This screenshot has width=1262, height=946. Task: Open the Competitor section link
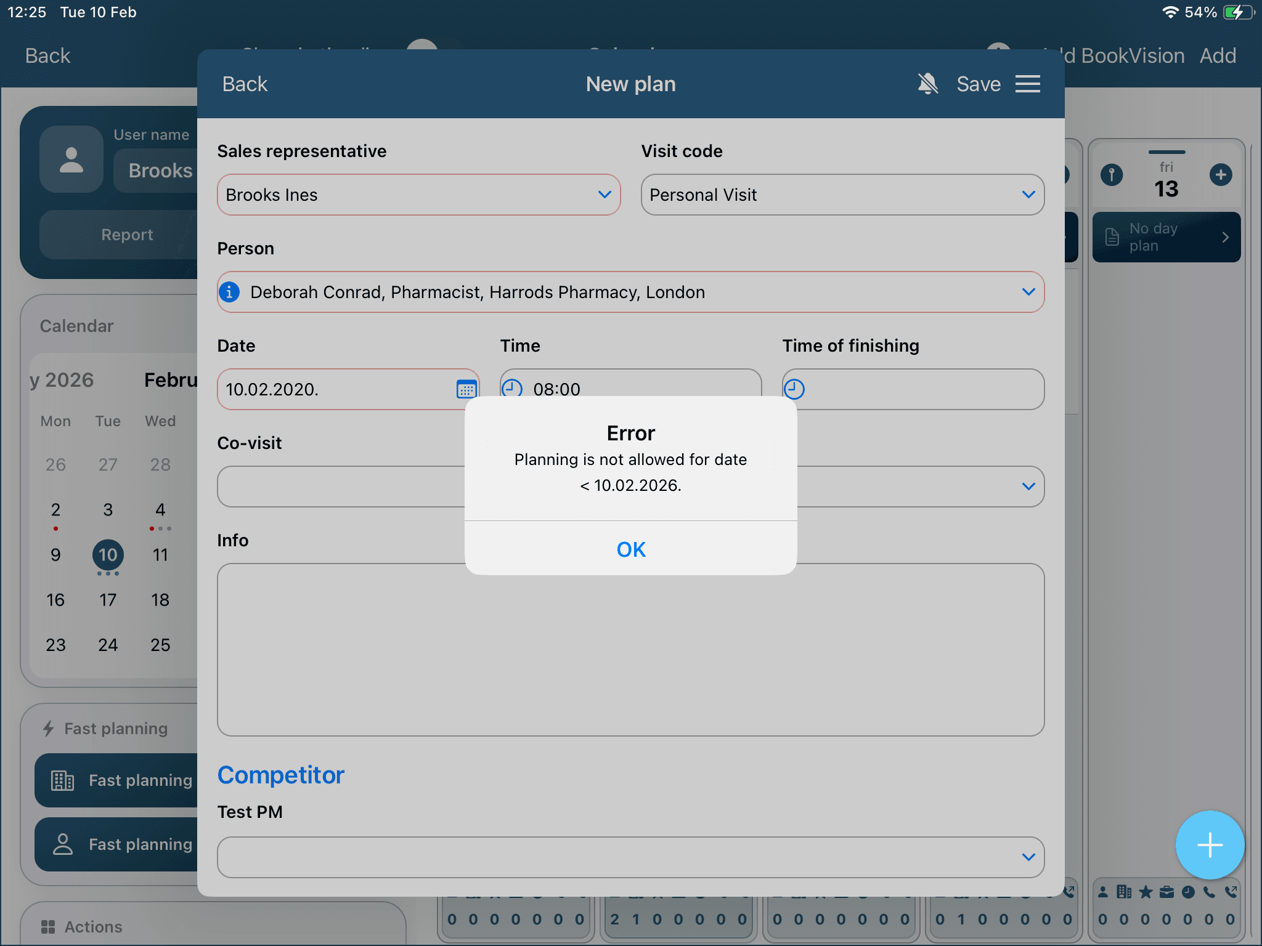pos(280,775)
